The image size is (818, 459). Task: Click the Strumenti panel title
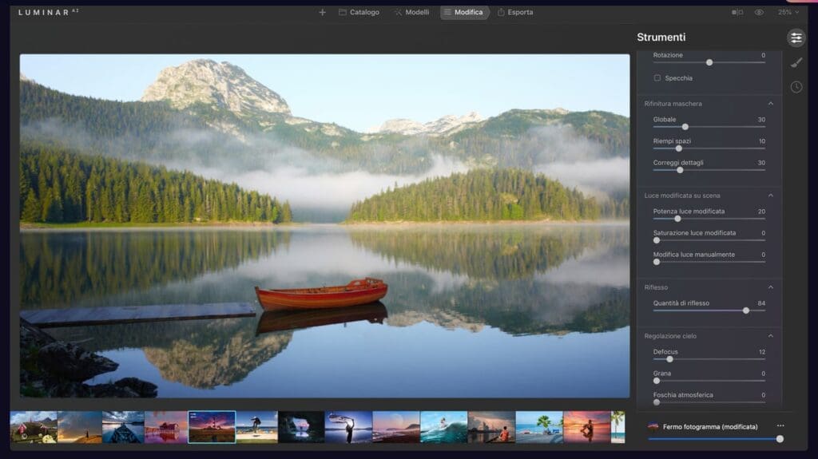coord(661,37)
